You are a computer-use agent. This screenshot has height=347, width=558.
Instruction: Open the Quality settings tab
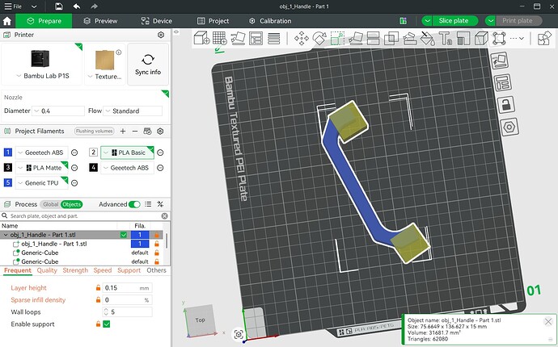[47, 270]
